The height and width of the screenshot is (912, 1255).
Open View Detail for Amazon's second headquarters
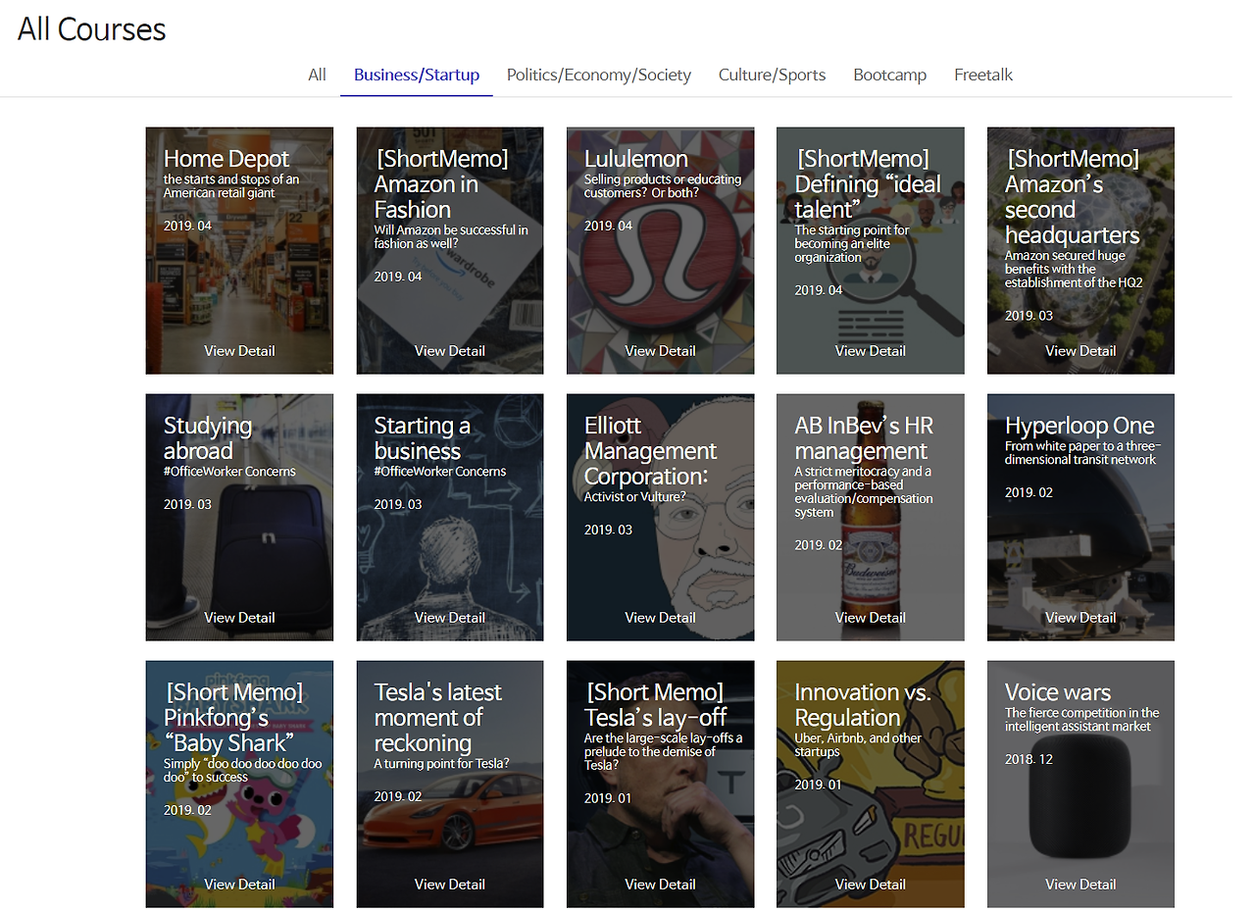coord(1080,351)
